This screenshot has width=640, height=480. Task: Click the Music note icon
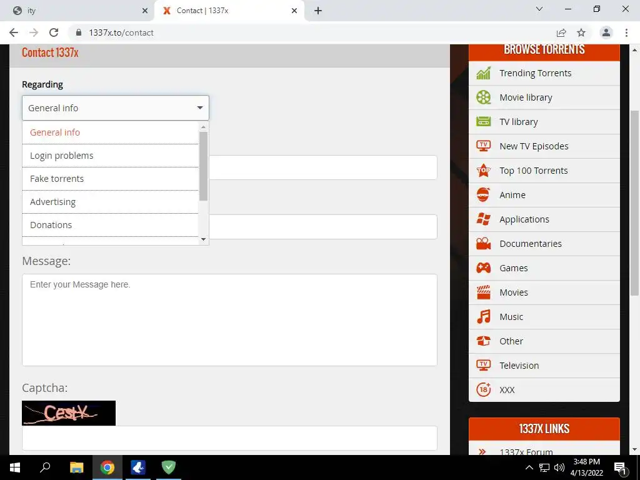click(x=483, y=317)
